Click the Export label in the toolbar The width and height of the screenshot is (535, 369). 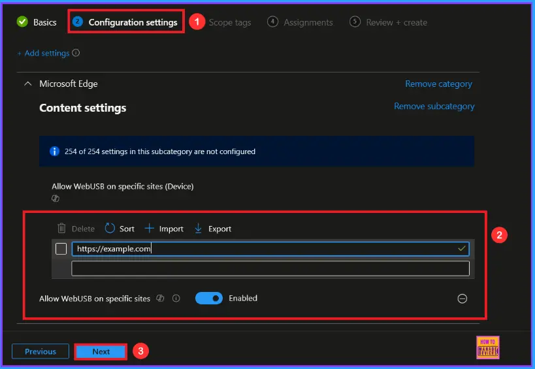219,229
